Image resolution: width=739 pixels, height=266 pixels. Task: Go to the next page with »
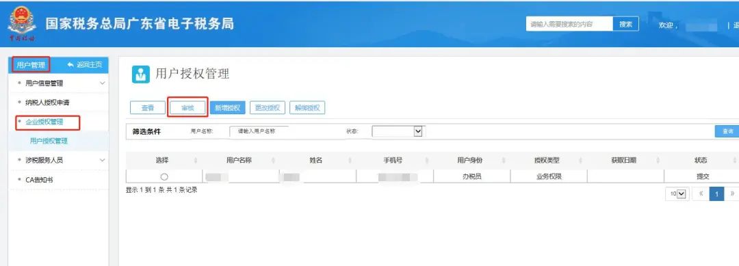[x=731, y=194]
